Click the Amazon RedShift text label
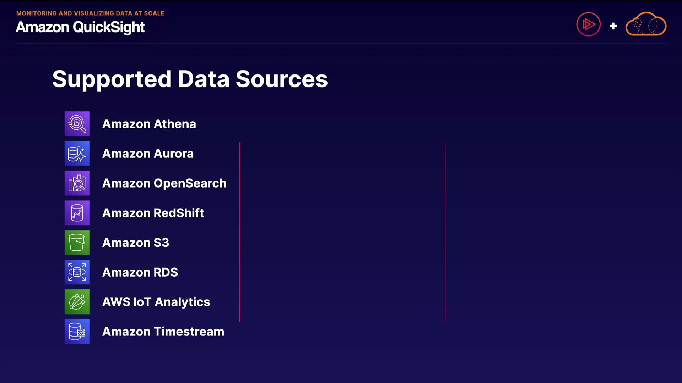 [x=153, y=213]
